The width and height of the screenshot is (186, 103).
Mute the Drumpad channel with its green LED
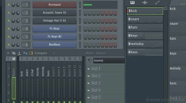9,5
